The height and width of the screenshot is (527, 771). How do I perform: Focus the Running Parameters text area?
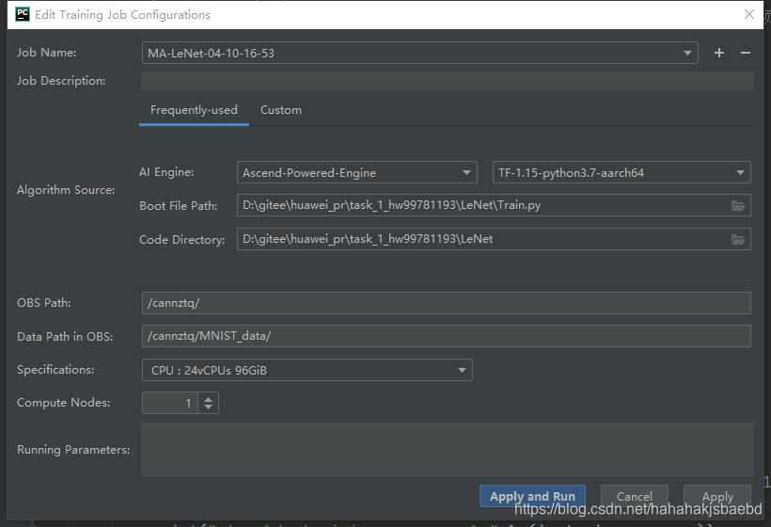click(x=447, y=450)
